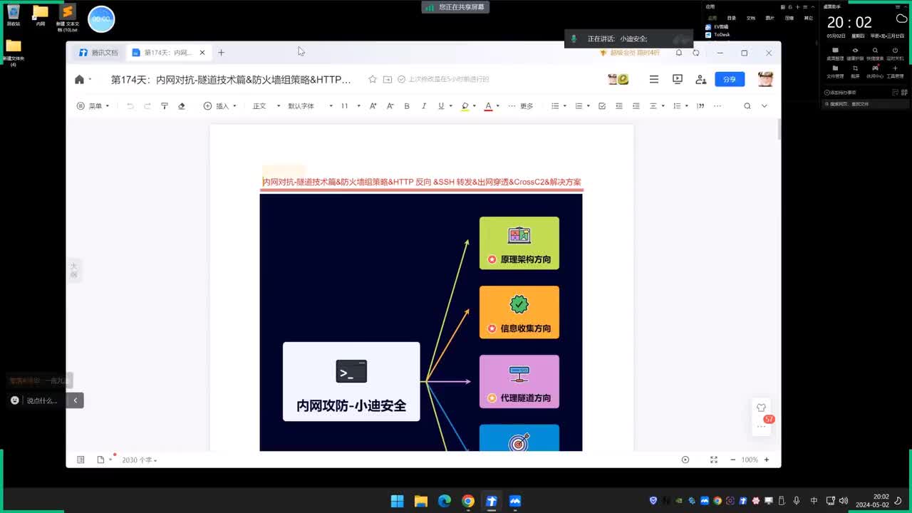Click the page view icon at bottom left
The height and width of the screenshot is (513, 912).
pos(100,460)
